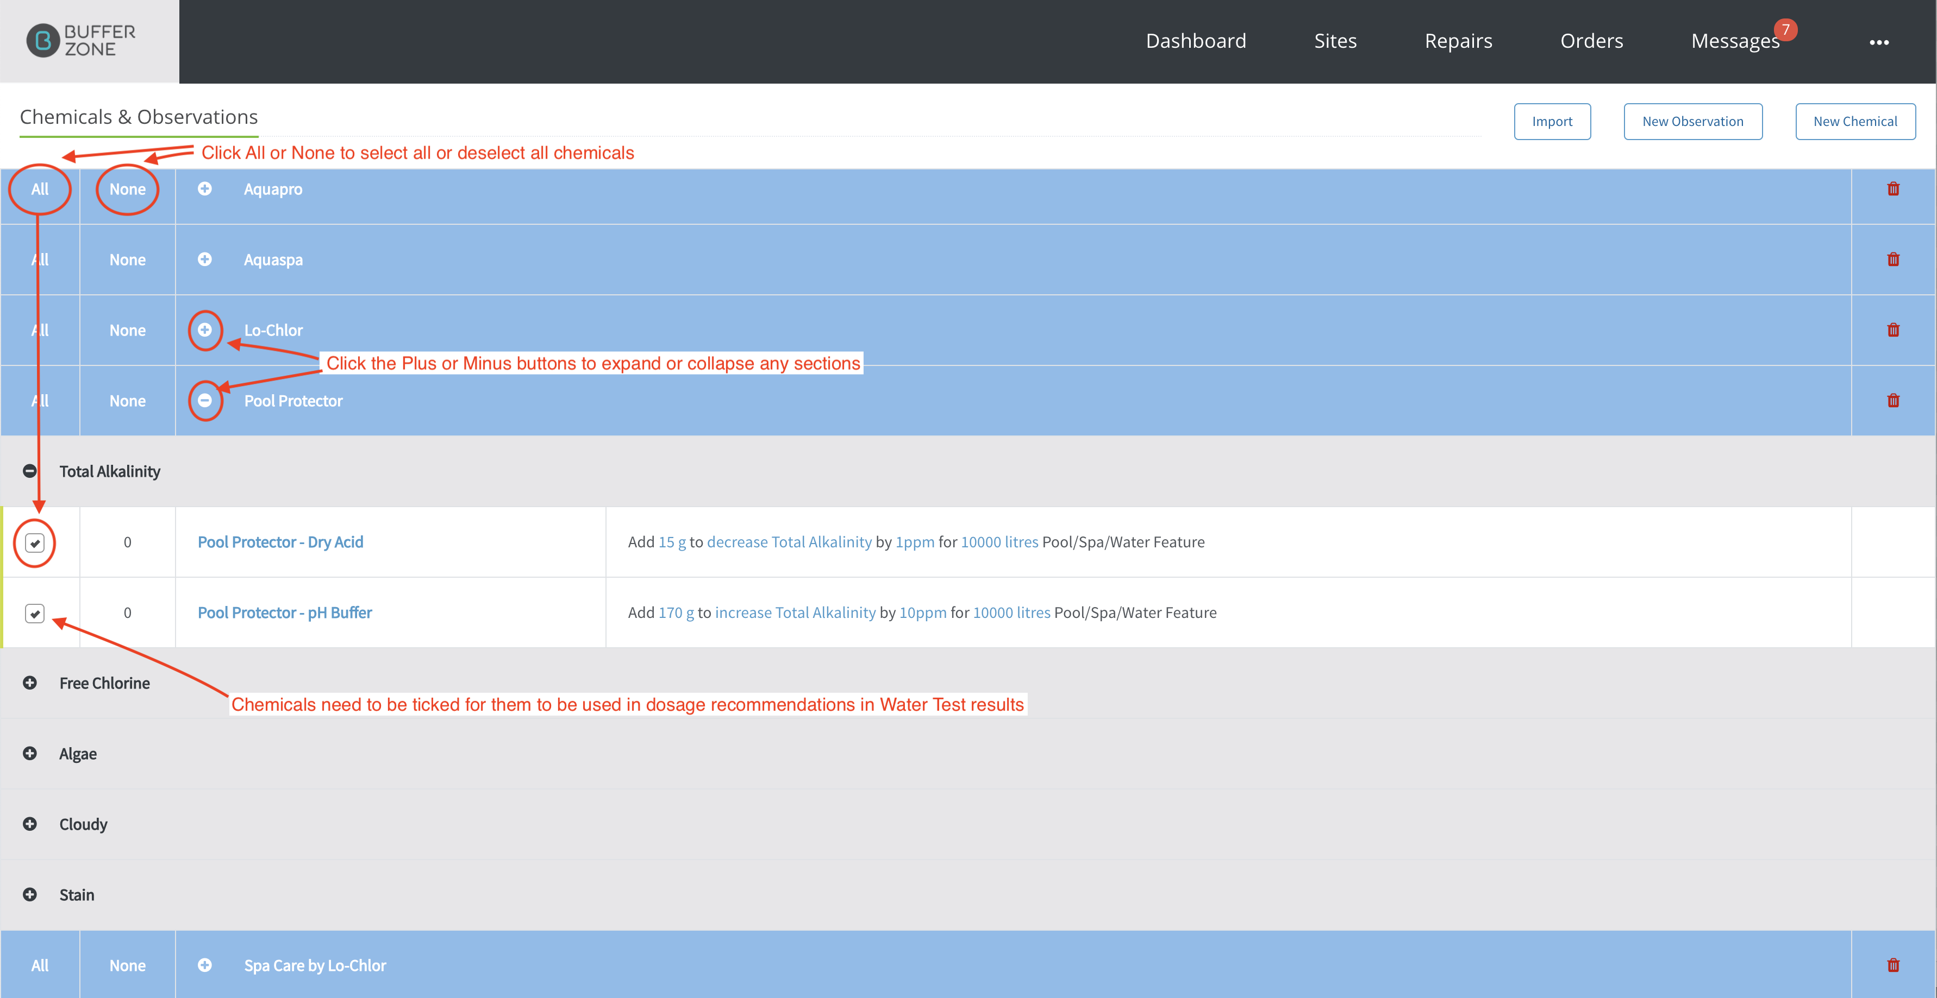Screen dimensions: 1937x998
Task: Expand the Spa Care by Lo-Chlor section
Action: tap(204, 965)
